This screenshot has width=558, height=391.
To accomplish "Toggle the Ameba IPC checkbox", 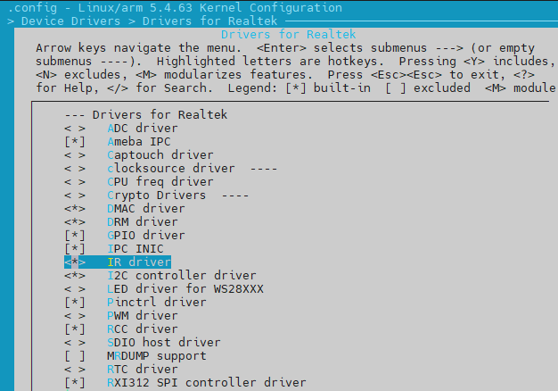I will tap(75, 142).
